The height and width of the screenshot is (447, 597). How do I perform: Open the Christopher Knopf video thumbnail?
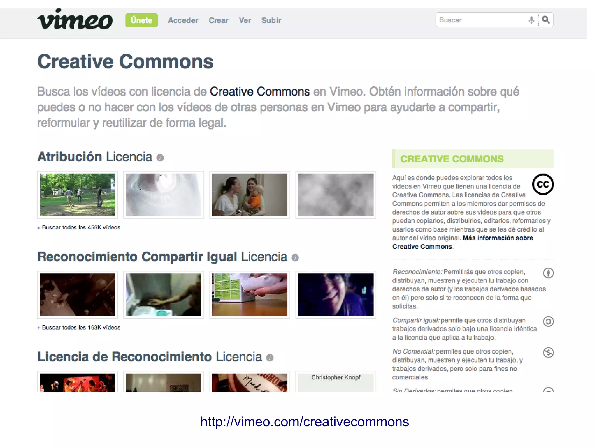click(x=335, y=381)
